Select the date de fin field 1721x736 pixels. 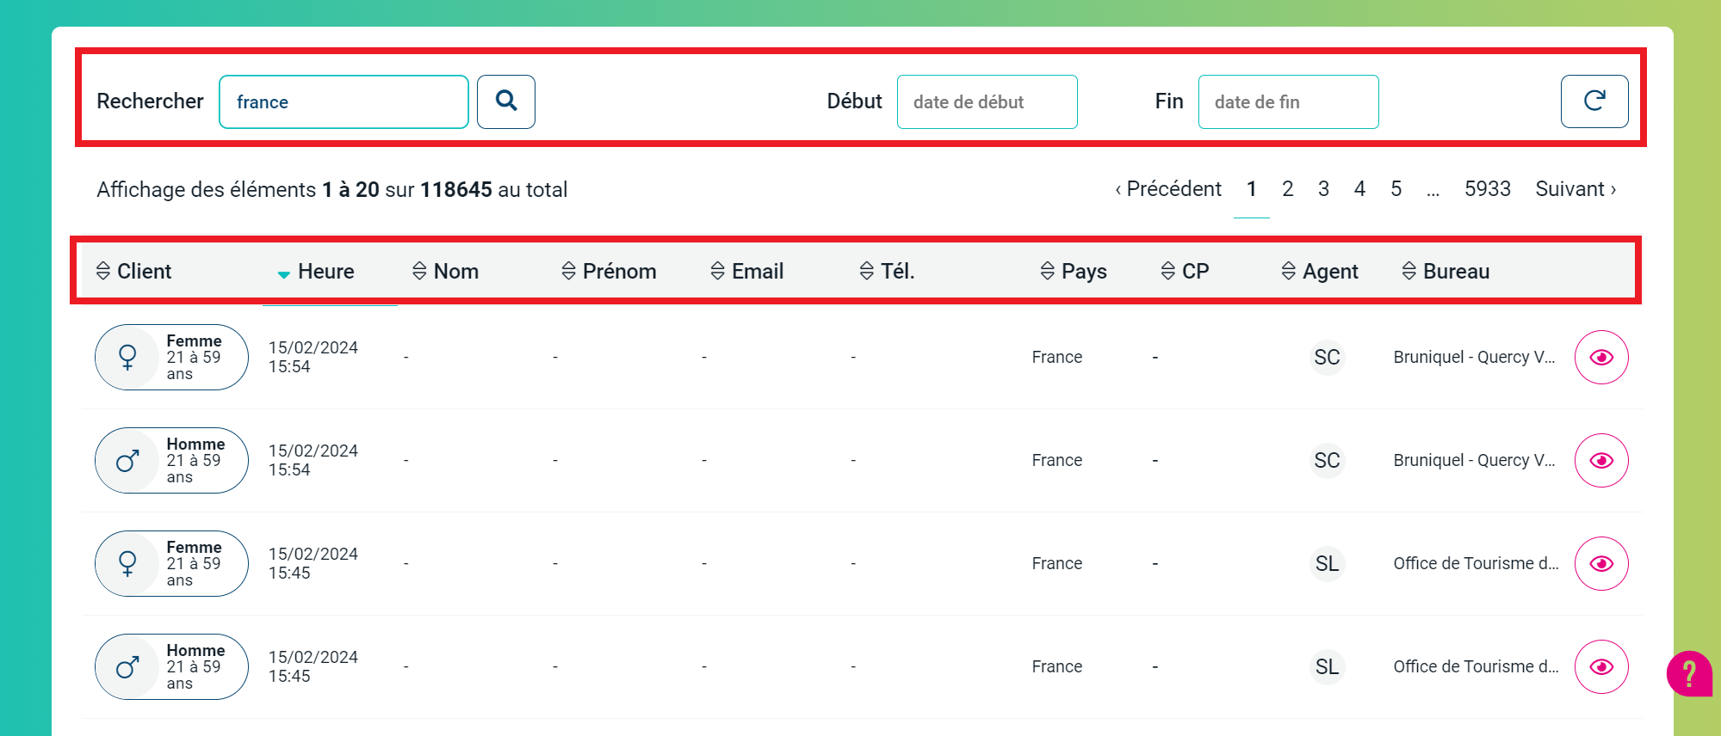point(1288,101)
